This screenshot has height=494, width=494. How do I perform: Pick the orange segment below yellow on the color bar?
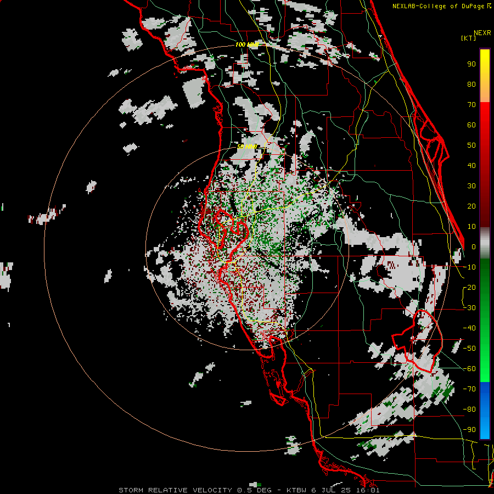(485, 91)
